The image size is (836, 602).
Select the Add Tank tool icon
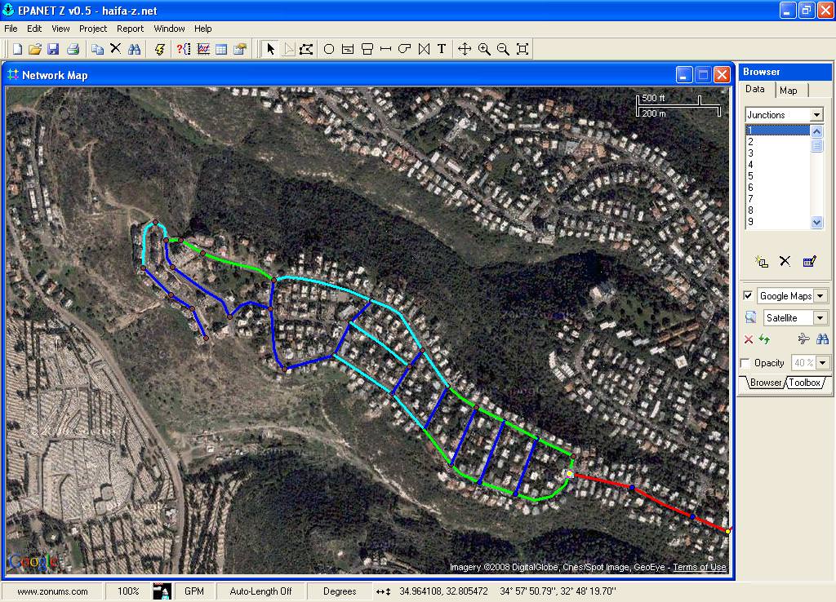[x=367, y=50]
